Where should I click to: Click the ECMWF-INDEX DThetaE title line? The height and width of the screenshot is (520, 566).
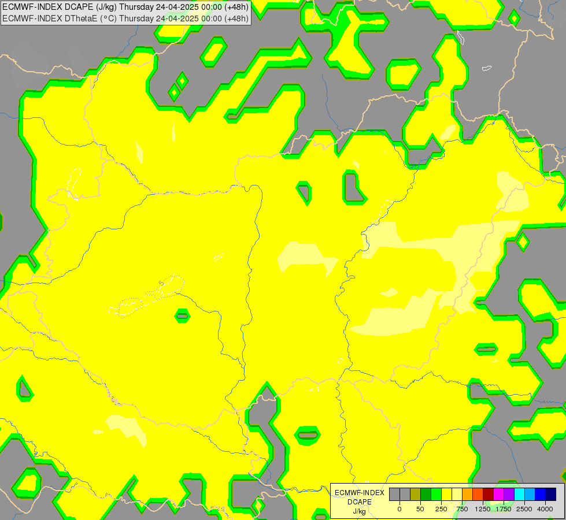click(125, 18)
